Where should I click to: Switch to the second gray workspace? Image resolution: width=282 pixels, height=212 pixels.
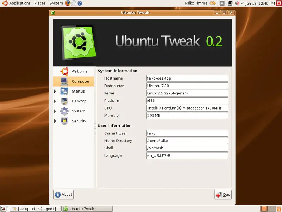point(272,209)
